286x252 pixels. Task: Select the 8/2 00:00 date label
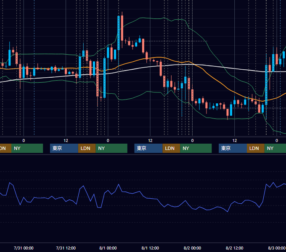coord(192,248)
